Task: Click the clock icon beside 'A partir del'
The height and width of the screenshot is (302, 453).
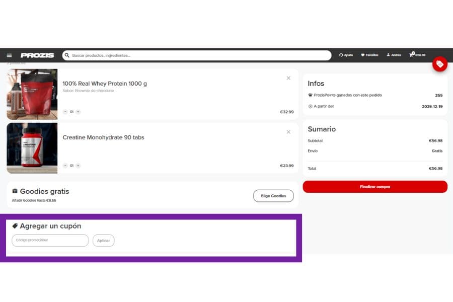Action: [x=310, y=106]
